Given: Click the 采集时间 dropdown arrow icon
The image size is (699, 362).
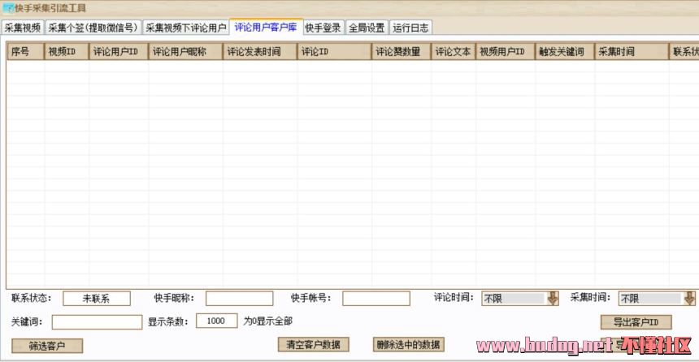Looking at the screenshot, I should 689,299.
